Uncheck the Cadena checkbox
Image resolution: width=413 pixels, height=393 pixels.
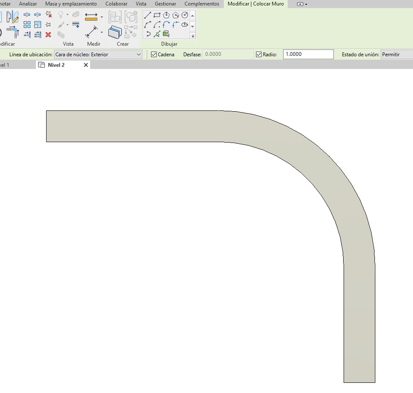(x=154, y=55)
